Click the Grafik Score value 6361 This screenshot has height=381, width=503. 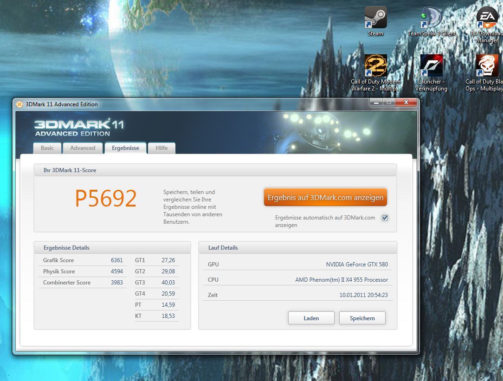pyautogui.click(x=117, y=260)
